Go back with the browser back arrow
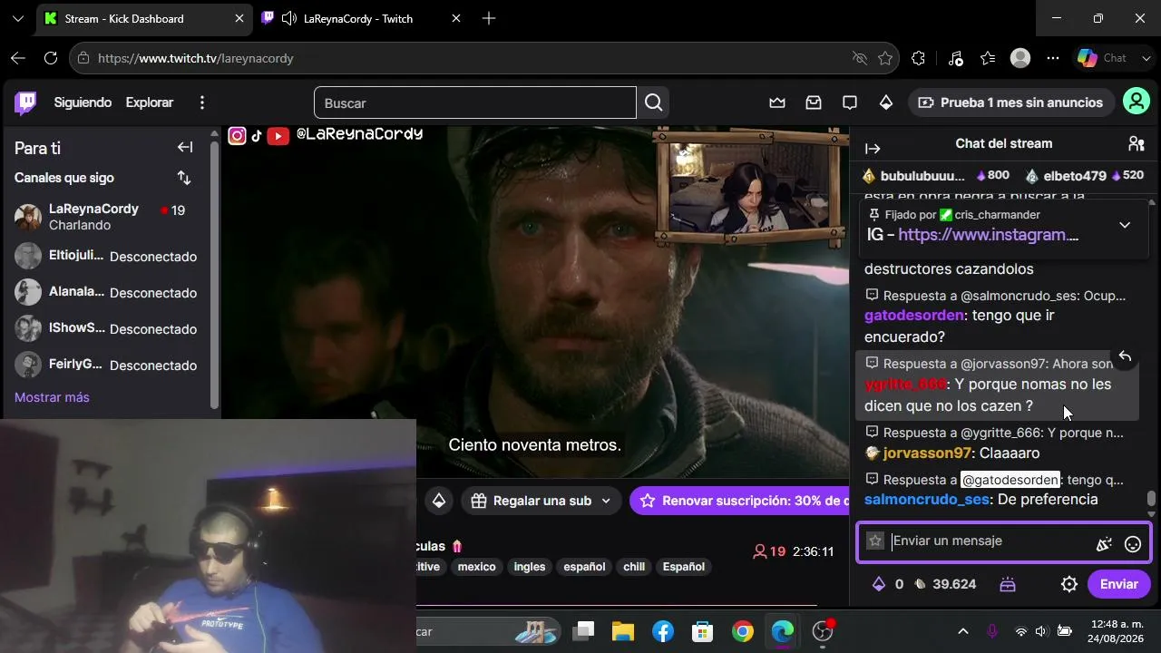The height and width of the screenshot is (653, 1161). [18, 58]
